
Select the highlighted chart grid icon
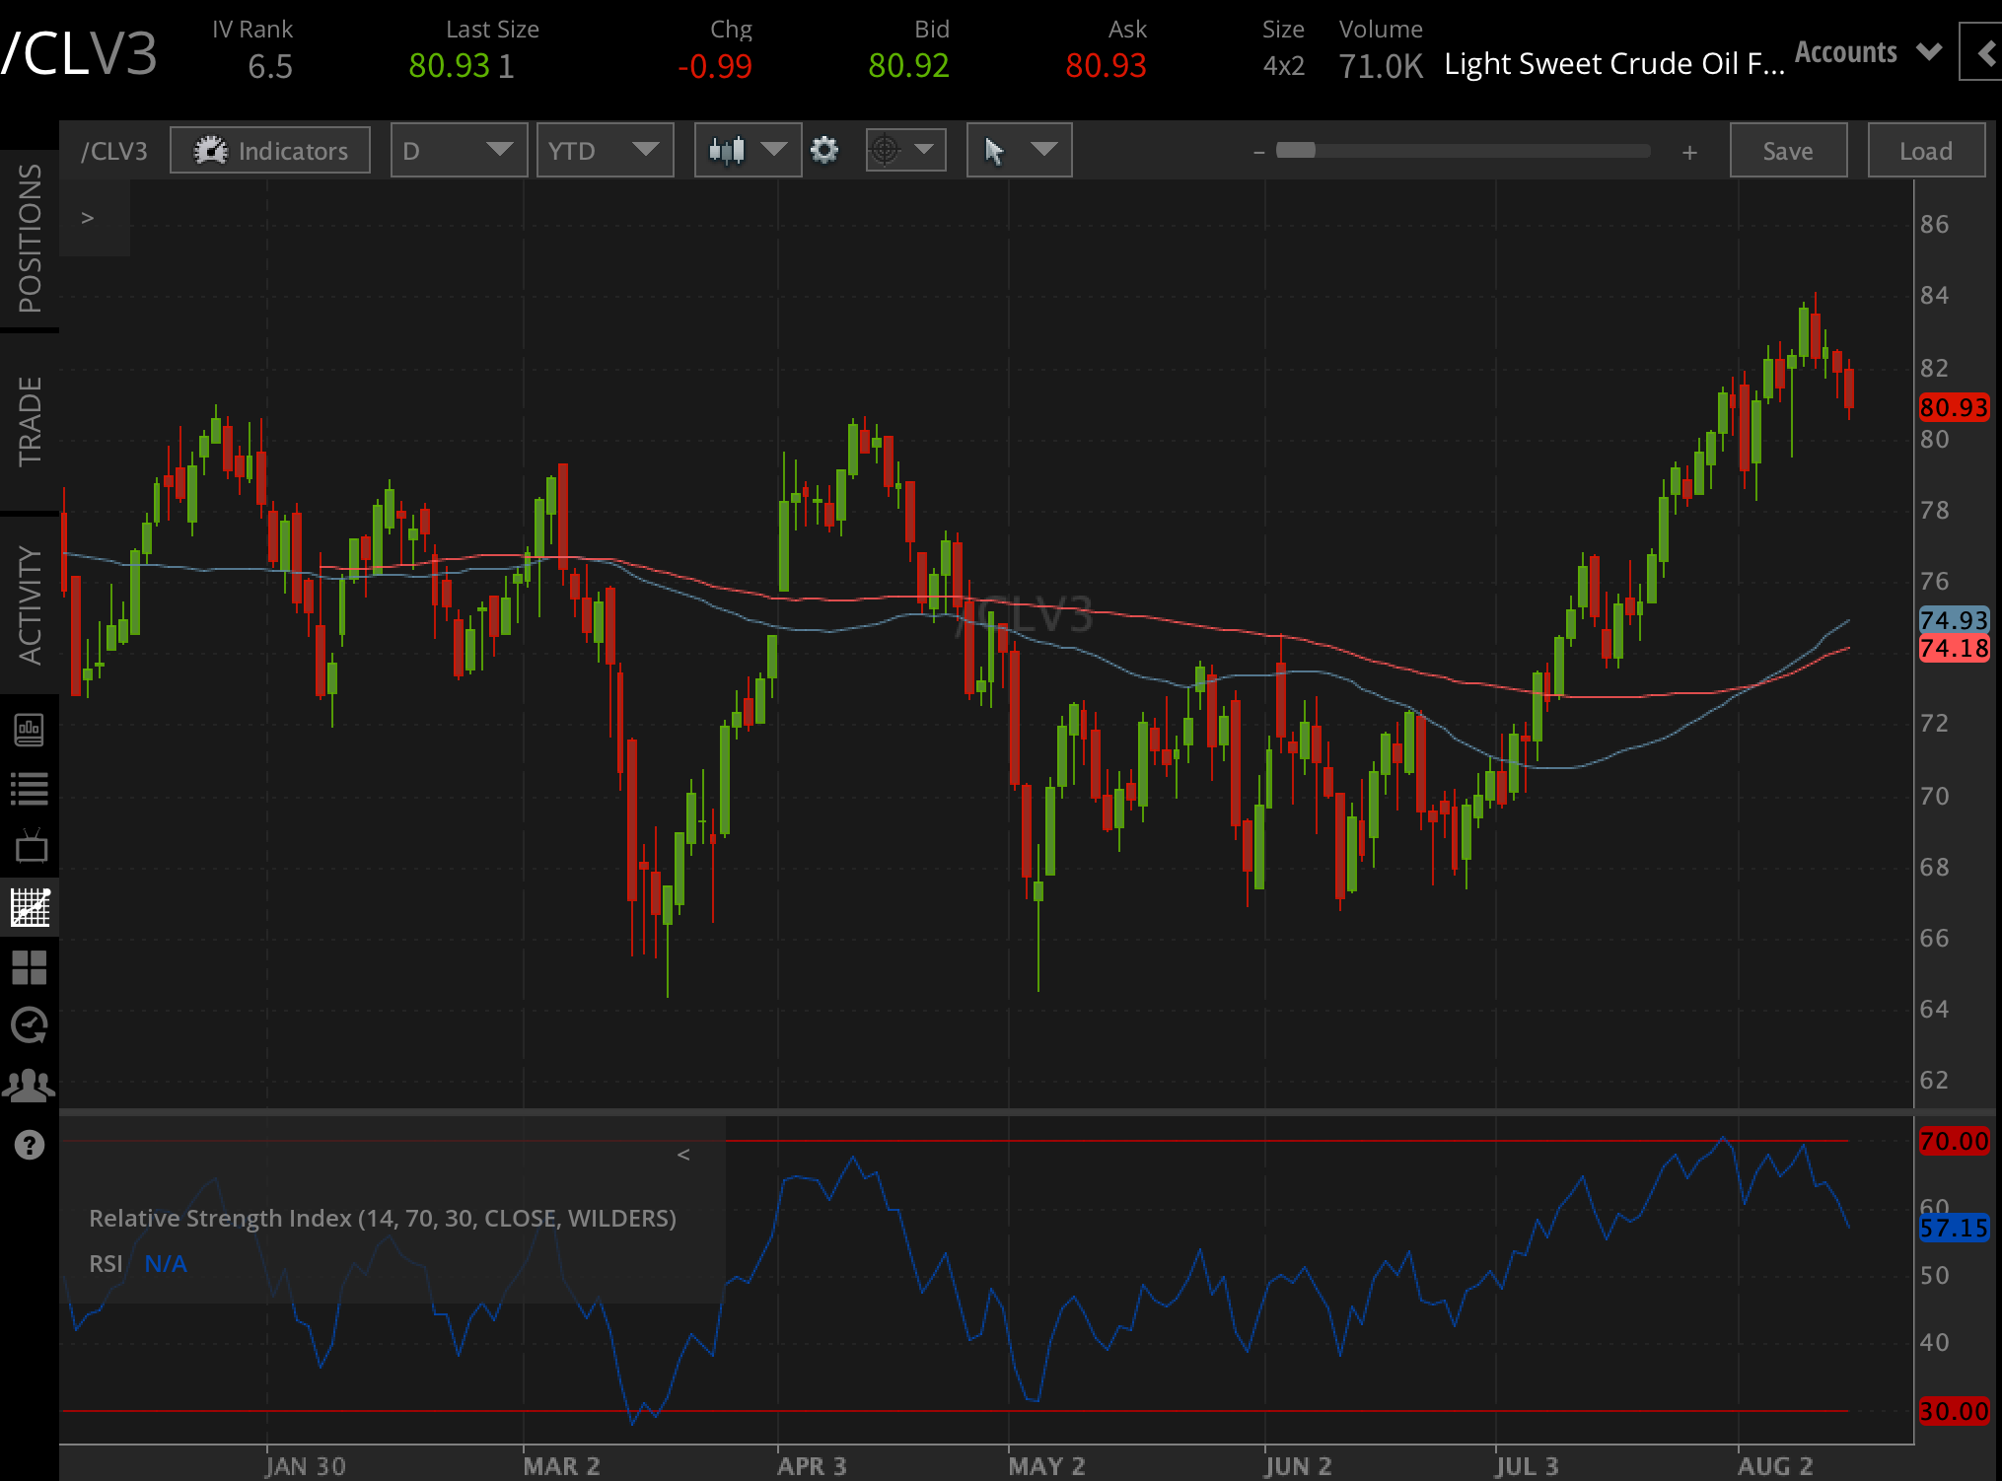pyautogui.click(x=30, y=908)
